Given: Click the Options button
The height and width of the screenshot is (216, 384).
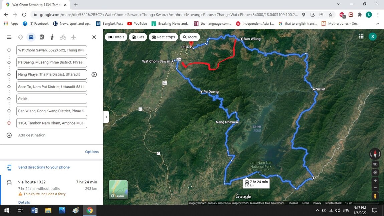Looking at the screenshot, I should (91, 152).
